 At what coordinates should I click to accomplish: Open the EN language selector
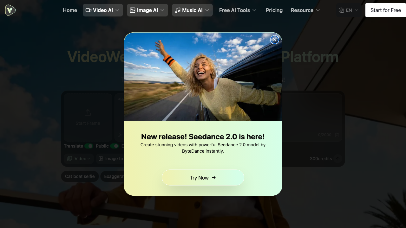tap(349, 10)
